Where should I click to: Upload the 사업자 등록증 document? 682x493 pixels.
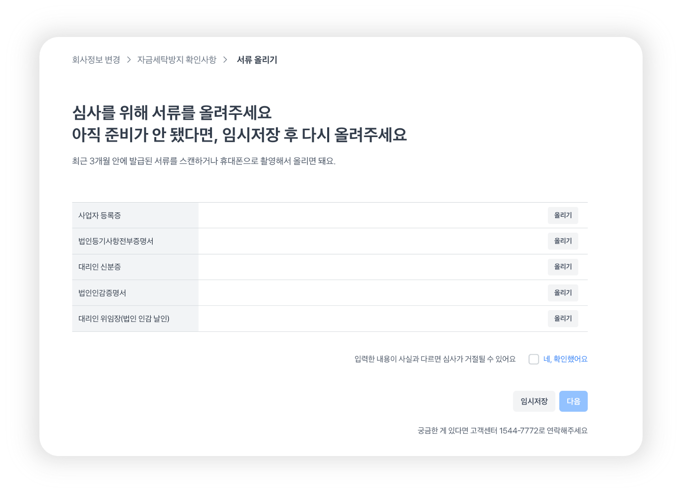coord(562,215)
